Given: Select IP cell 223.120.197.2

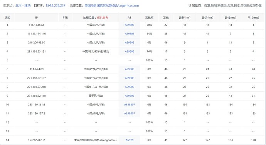Looking at the screenshot, I should [x=37, y=114].
